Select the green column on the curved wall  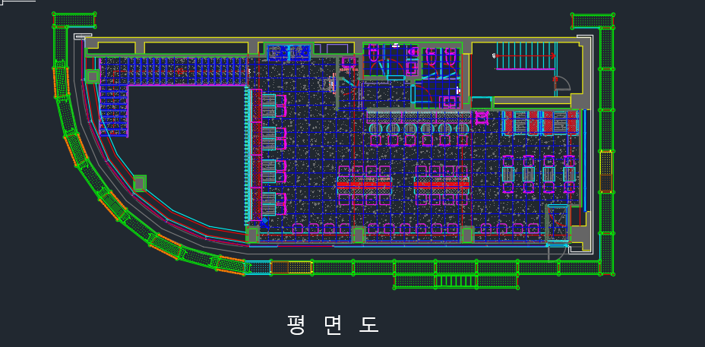139,184
